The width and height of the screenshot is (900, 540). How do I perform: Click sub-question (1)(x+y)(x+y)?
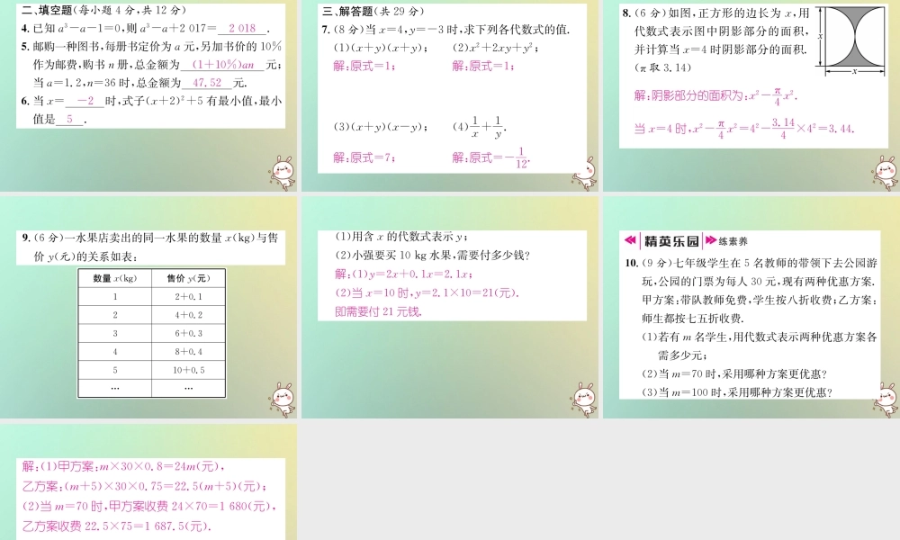pos(381,48)
